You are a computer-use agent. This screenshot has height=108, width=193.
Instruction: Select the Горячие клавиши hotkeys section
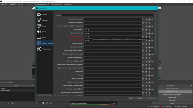[45, 43]
